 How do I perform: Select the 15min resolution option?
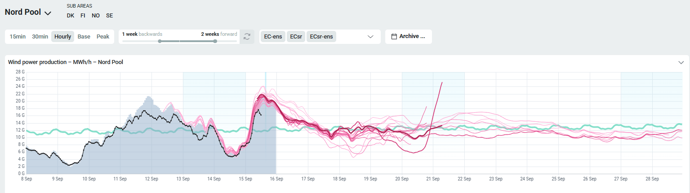18,37
